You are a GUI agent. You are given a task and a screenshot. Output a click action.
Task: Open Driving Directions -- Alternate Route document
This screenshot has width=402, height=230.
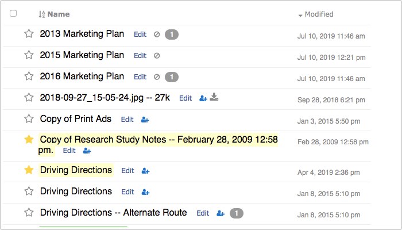click(x=113, y=213)
